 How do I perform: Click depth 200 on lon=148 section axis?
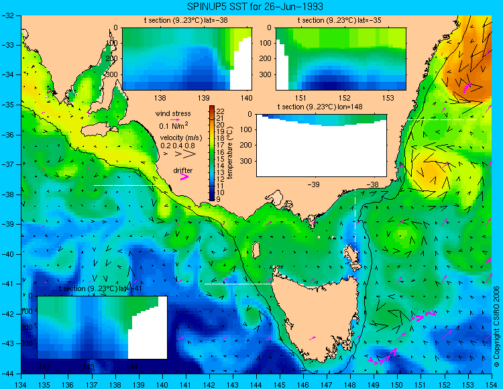[x=246, y=146]
